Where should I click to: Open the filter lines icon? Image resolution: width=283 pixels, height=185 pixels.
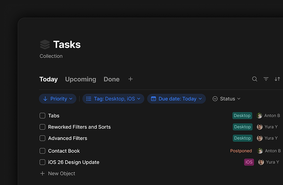[x=266, y=79]
